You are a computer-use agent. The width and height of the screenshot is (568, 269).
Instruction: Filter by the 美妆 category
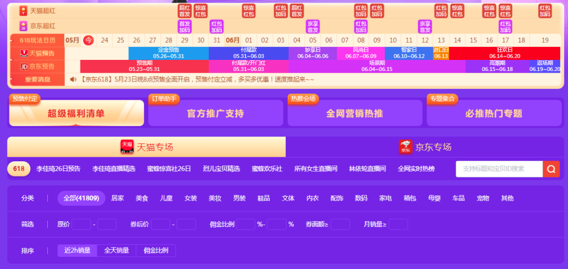tap(215, 199)
